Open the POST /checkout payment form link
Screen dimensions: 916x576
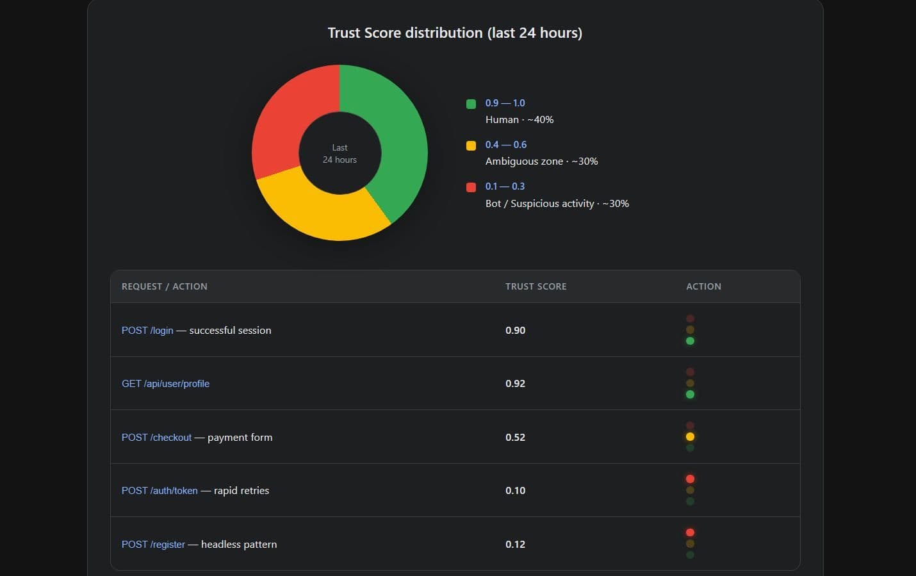coord(156,437)
